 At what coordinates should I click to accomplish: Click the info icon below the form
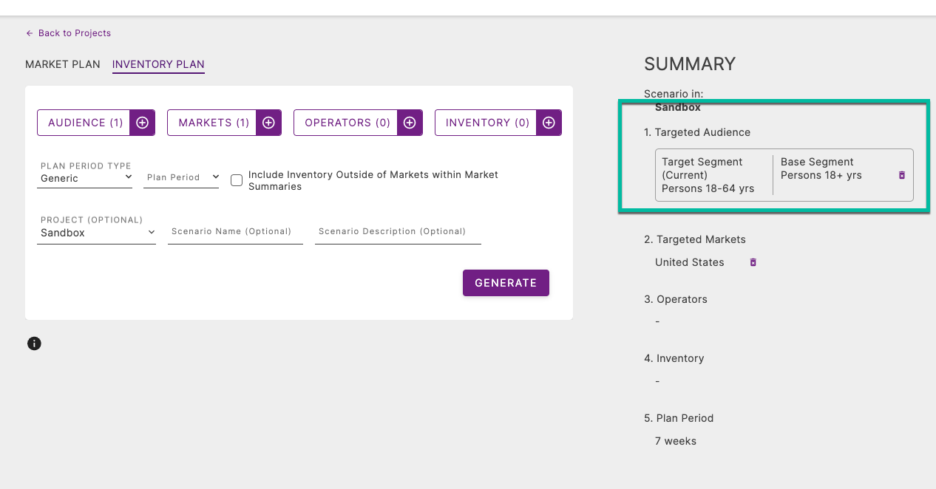(34, 343)
